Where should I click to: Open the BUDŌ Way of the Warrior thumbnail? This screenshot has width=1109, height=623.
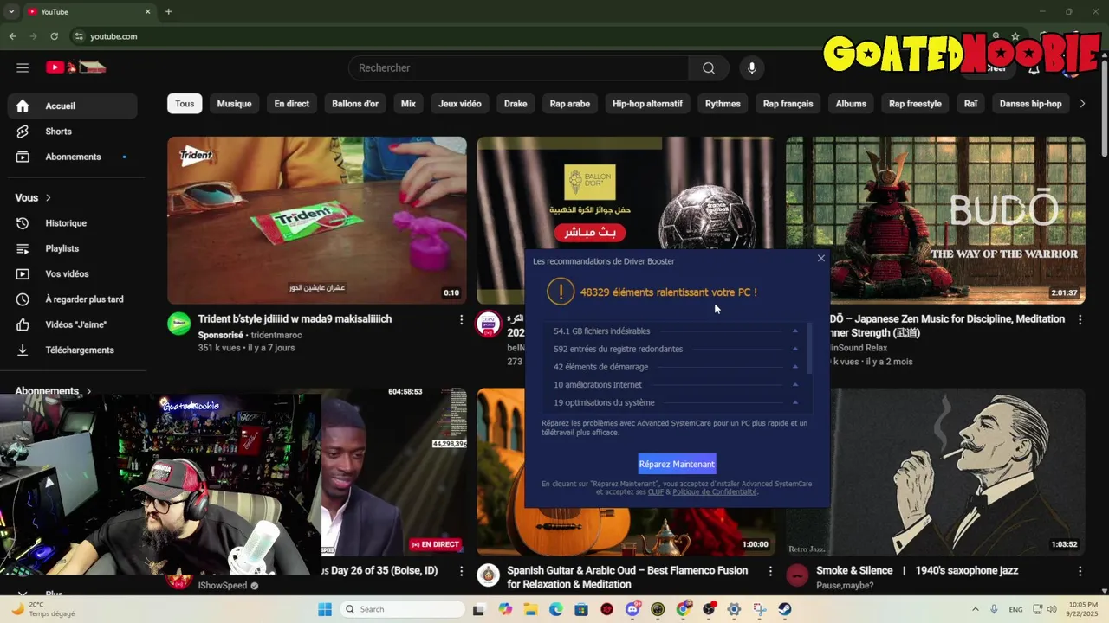click(x=936, y=220)
